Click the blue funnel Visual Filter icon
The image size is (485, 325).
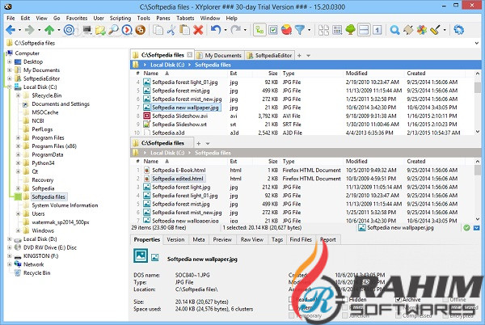[299, 30]
